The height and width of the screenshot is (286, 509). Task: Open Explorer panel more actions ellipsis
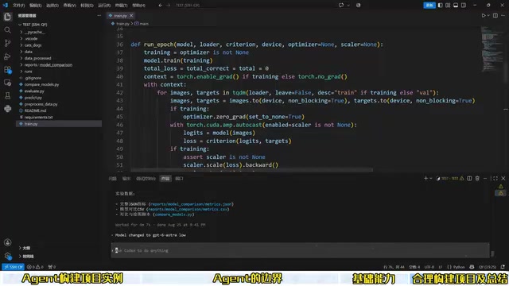pyautogui.click(x=99, y=16)
